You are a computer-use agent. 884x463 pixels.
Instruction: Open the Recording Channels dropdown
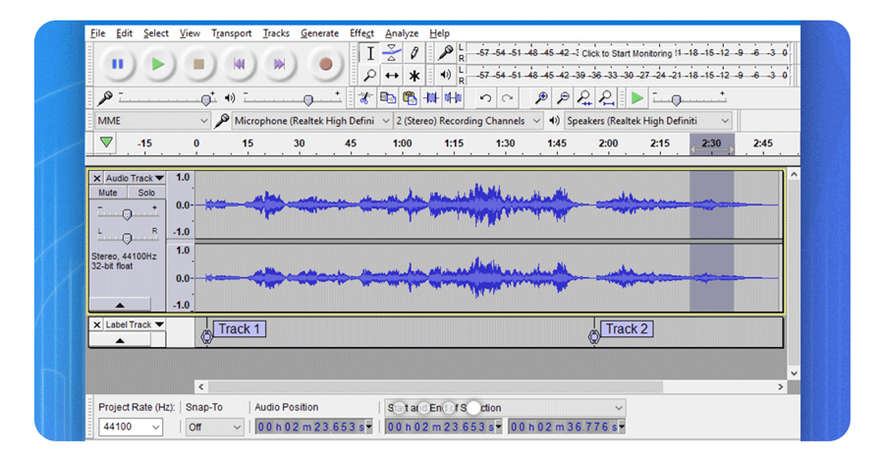(468, 121)
